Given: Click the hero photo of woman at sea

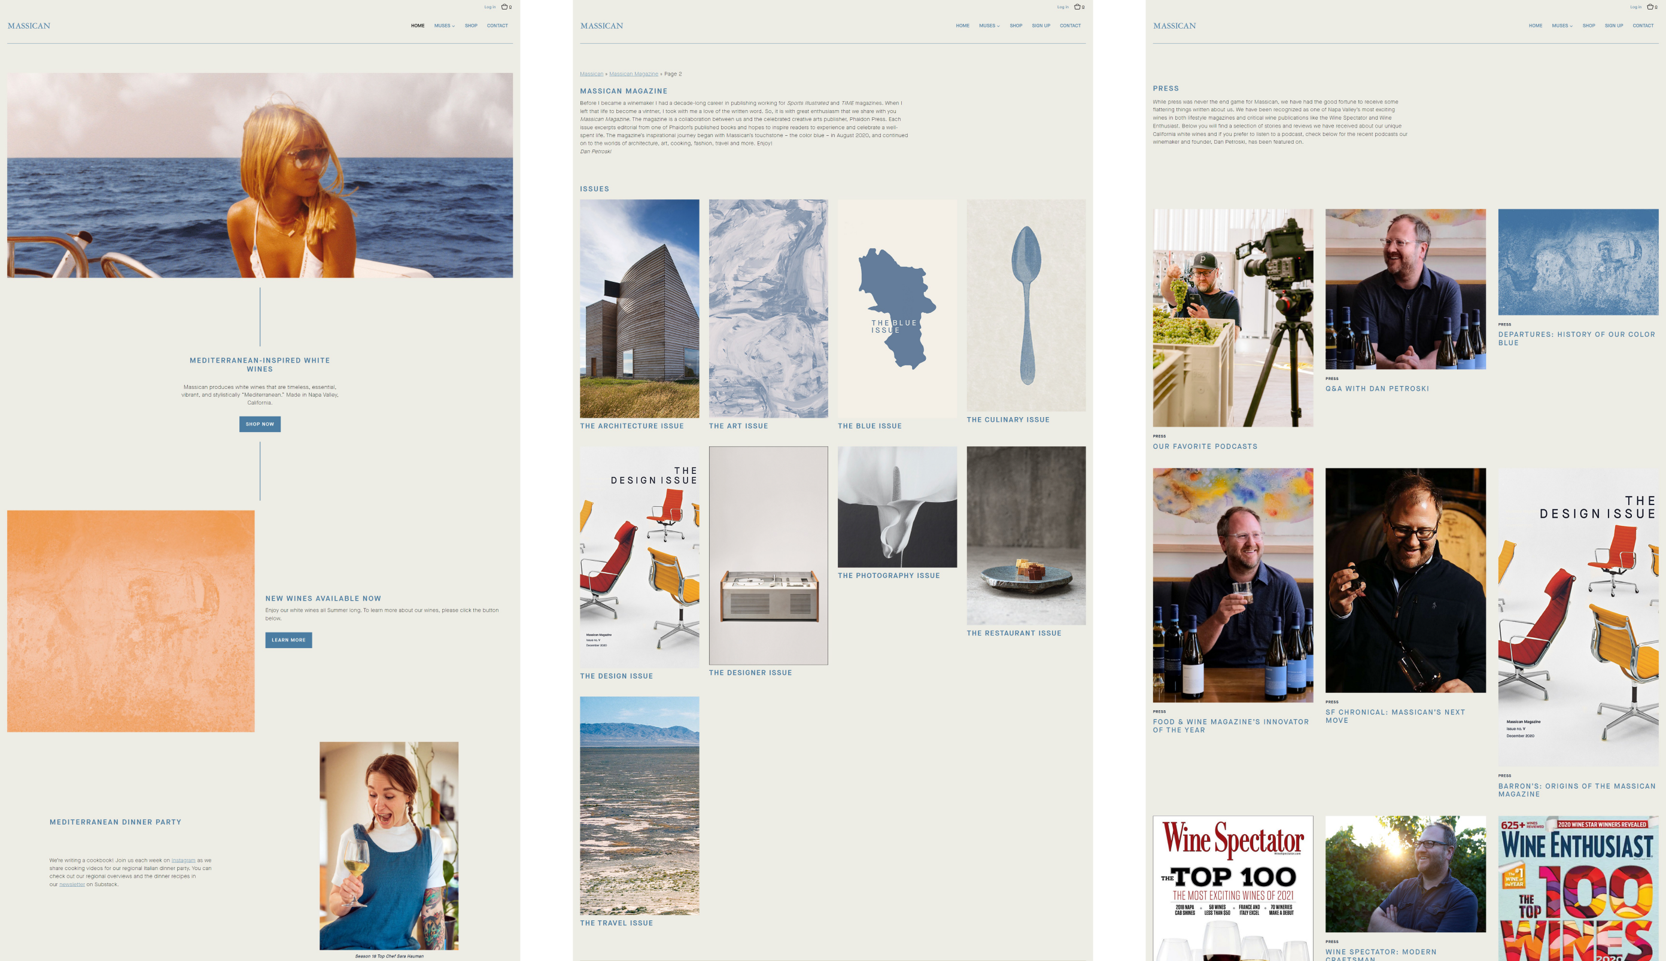Looking at the screenshot, I should tap(260, 175).
